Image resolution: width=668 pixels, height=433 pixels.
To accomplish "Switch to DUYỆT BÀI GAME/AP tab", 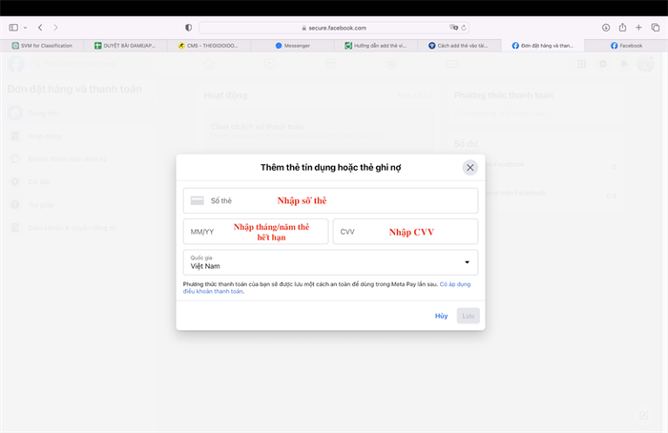I will point(125,46).
